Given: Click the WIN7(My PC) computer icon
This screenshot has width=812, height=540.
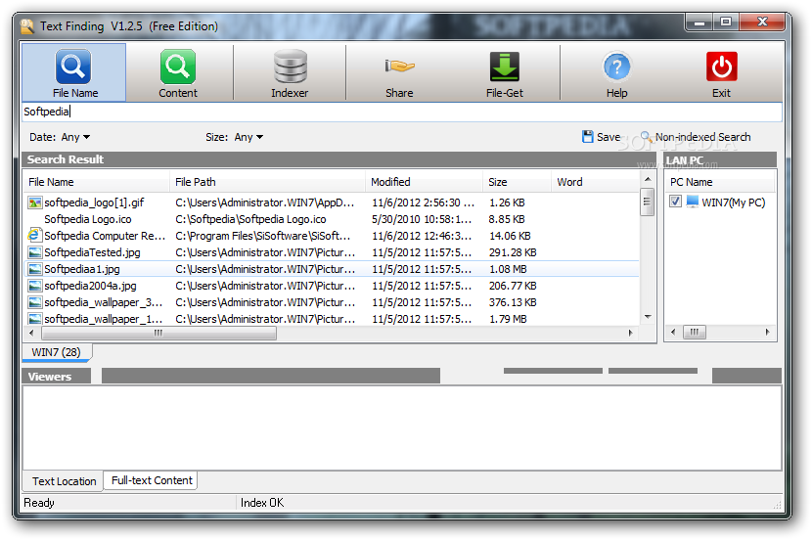Looking at the screenshot, I should (x=693, y=202).
